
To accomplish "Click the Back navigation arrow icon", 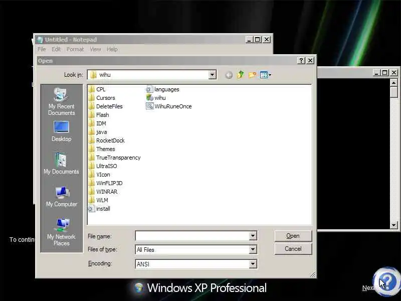I will point(229,75).
